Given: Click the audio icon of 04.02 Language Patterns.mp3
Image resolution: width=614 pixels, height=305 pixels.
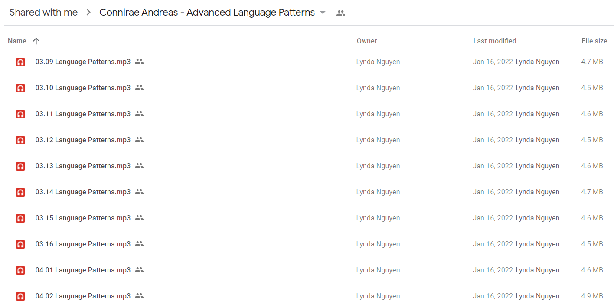Looking at the screenshot, I should 20,296.
